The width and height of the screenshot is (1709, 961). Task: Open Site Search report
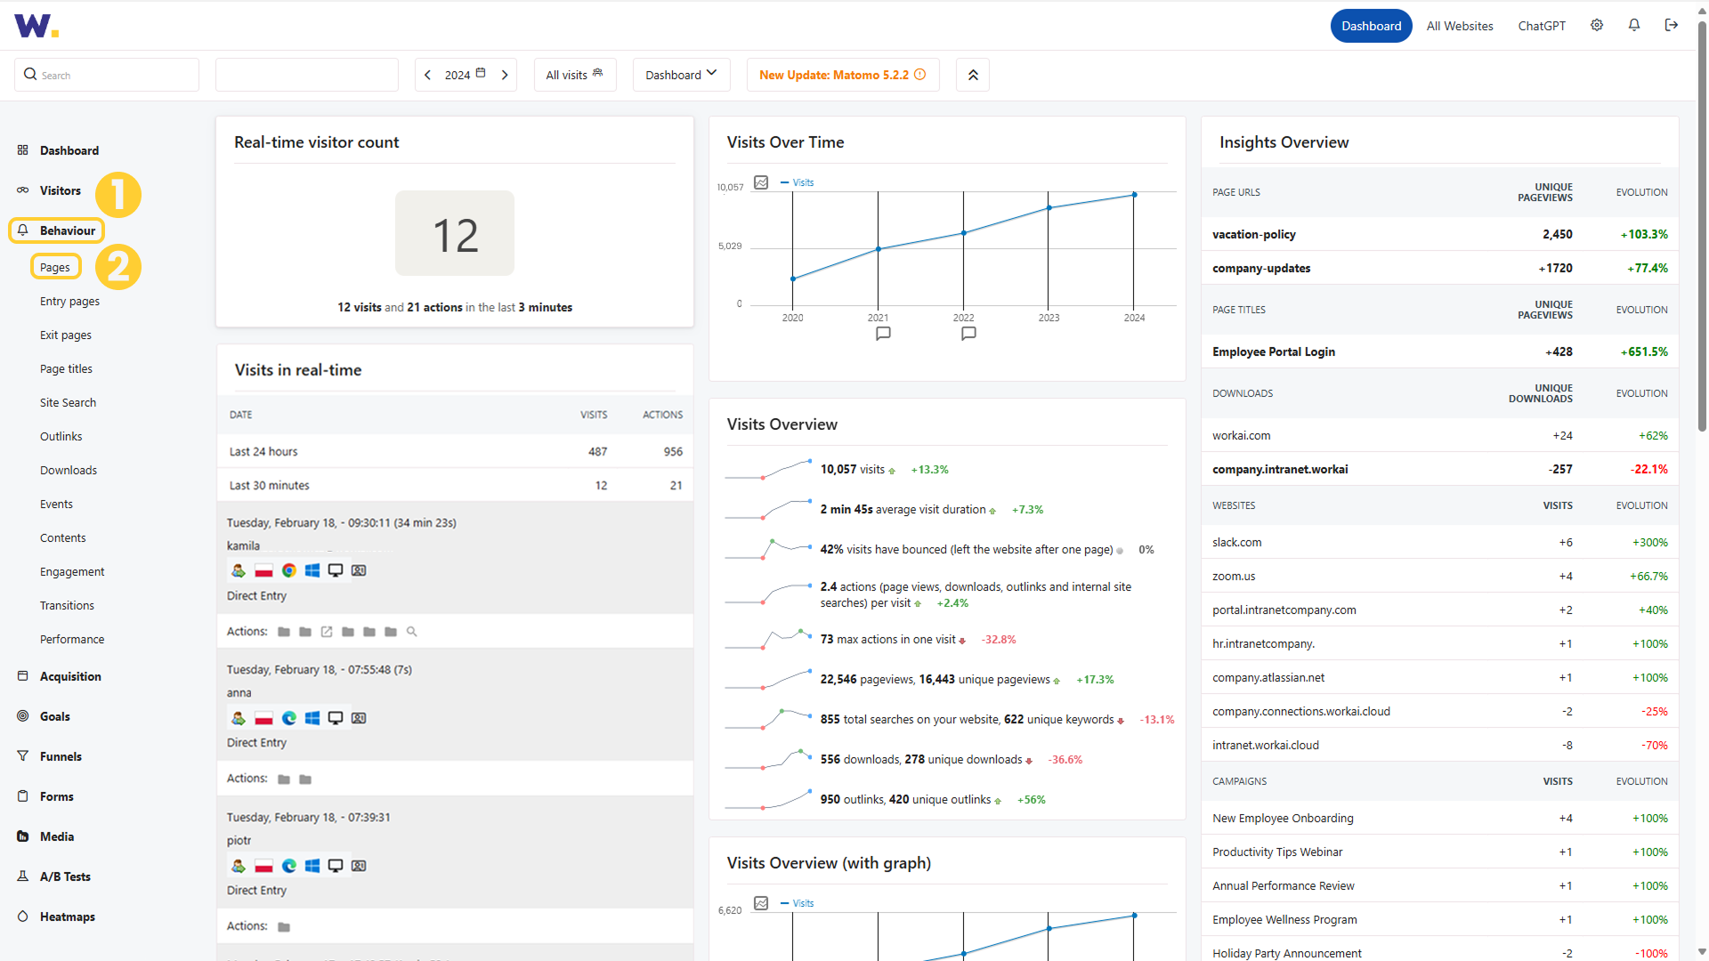pyautogui.click(x=68, y=402)
